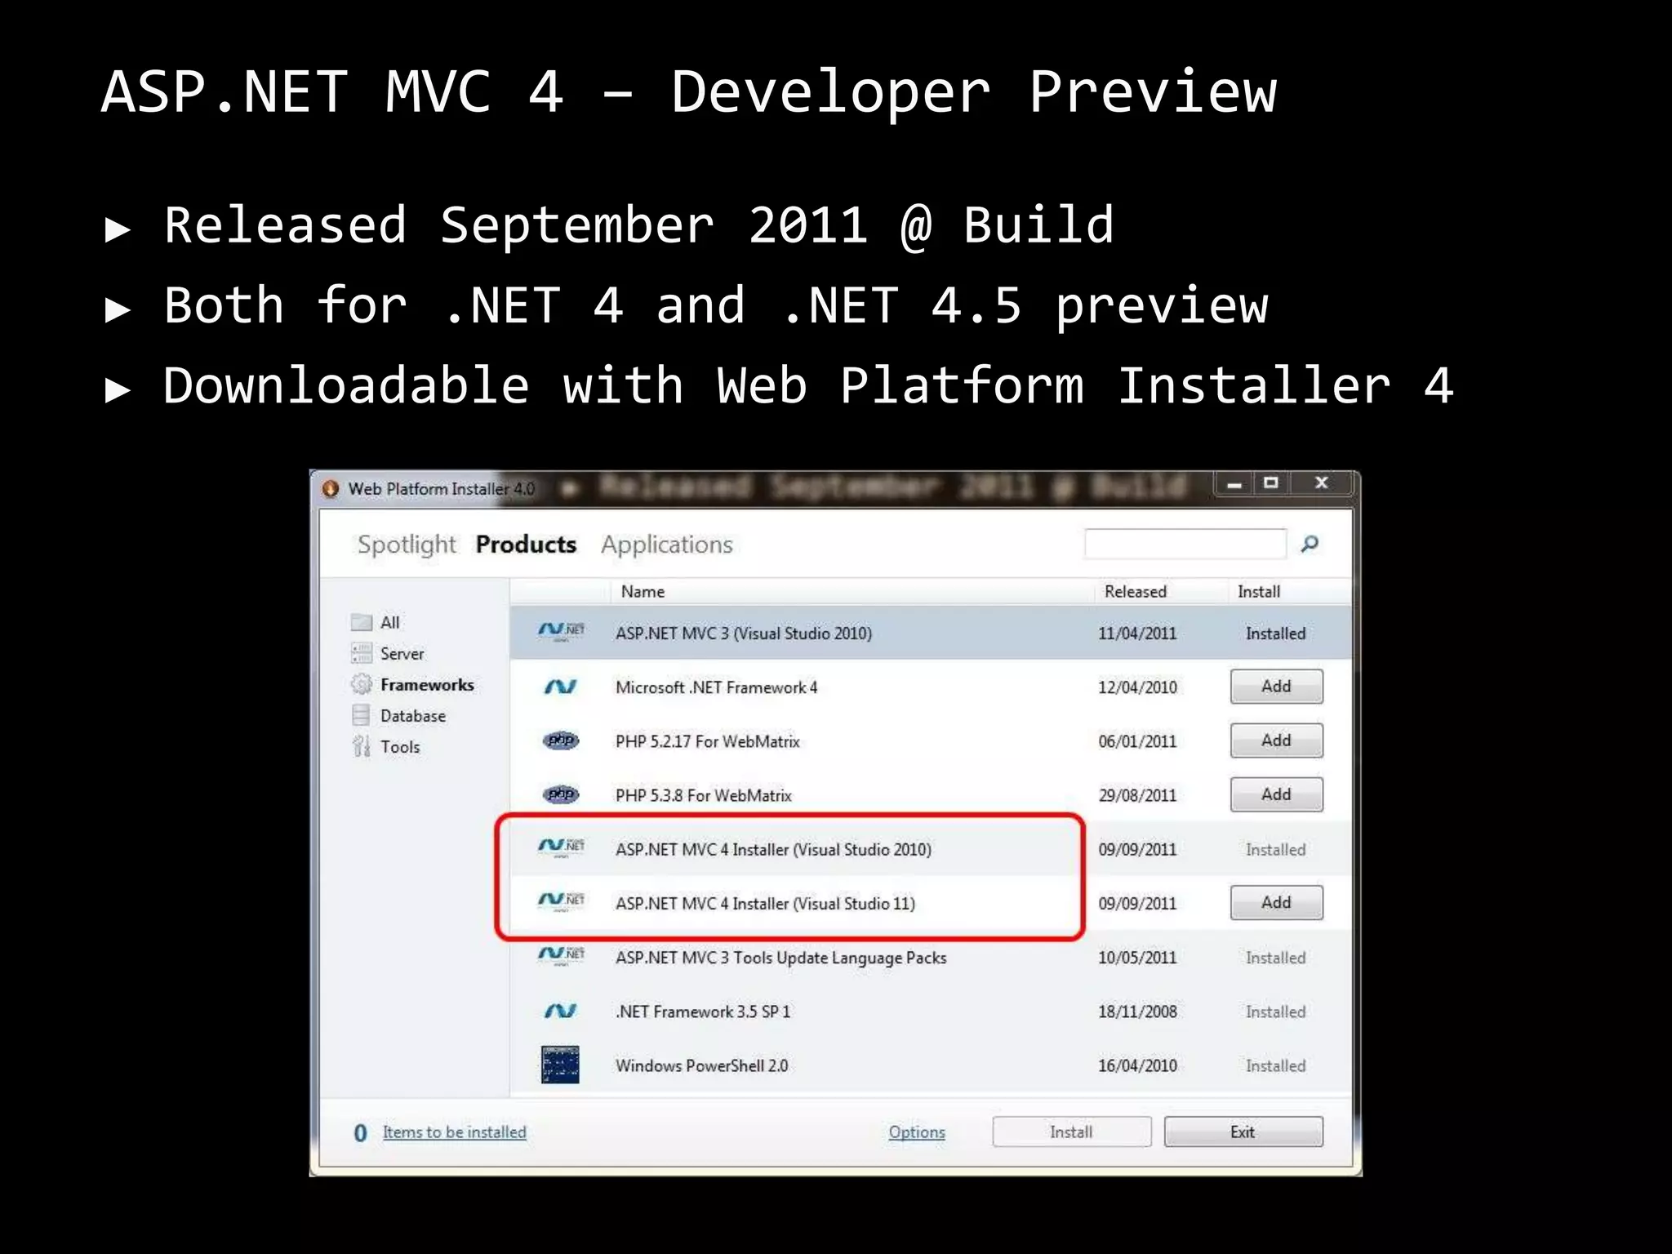Select the PHP 5.3.8 For WebMatrix name
The image size is (1672, 1254).
pyautogui.click(x=703, y=795)
